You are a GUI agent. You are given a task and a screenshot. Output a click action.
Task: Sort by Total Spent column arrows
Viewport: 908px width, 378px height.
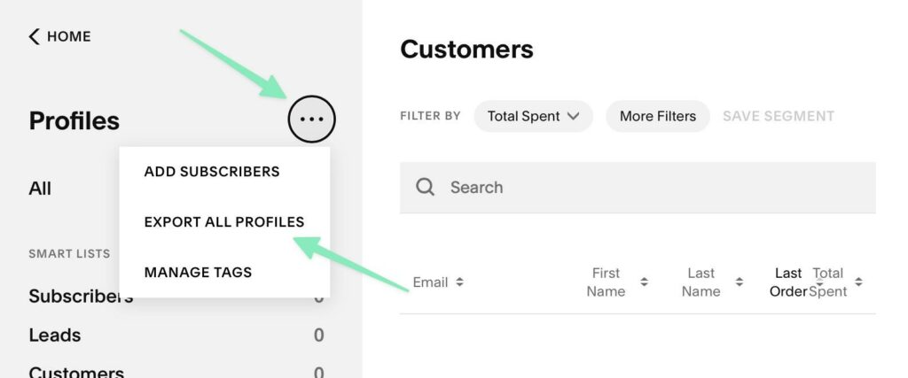[857, 282]
